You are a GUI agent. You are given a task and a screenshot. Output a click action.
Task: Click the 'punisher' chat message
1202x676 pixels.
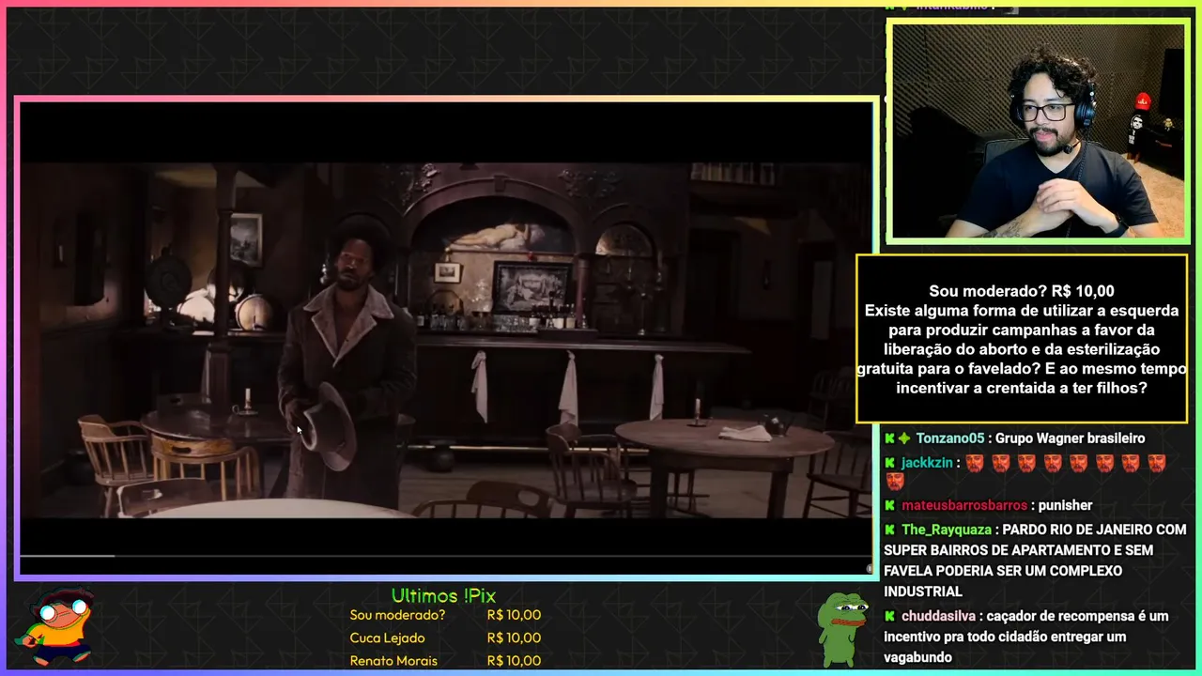coord(1065,505)
